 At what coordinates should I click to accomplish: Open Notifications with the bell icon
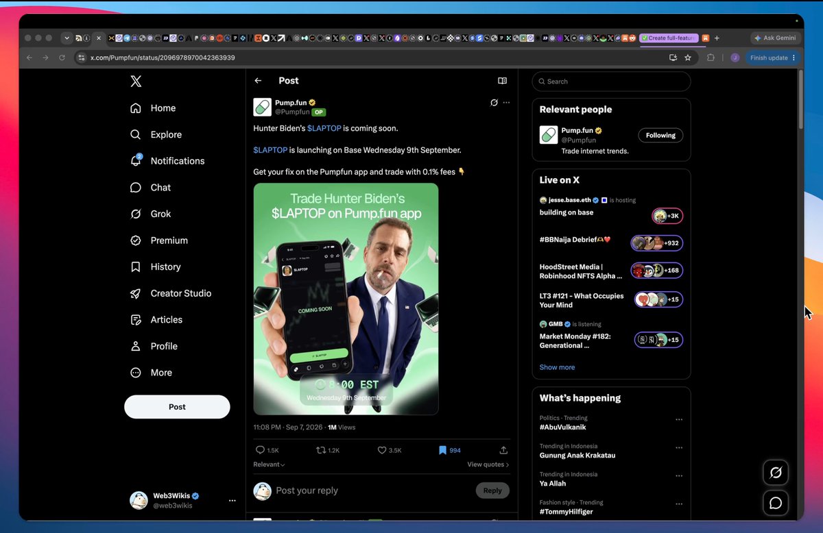(167, 161)
